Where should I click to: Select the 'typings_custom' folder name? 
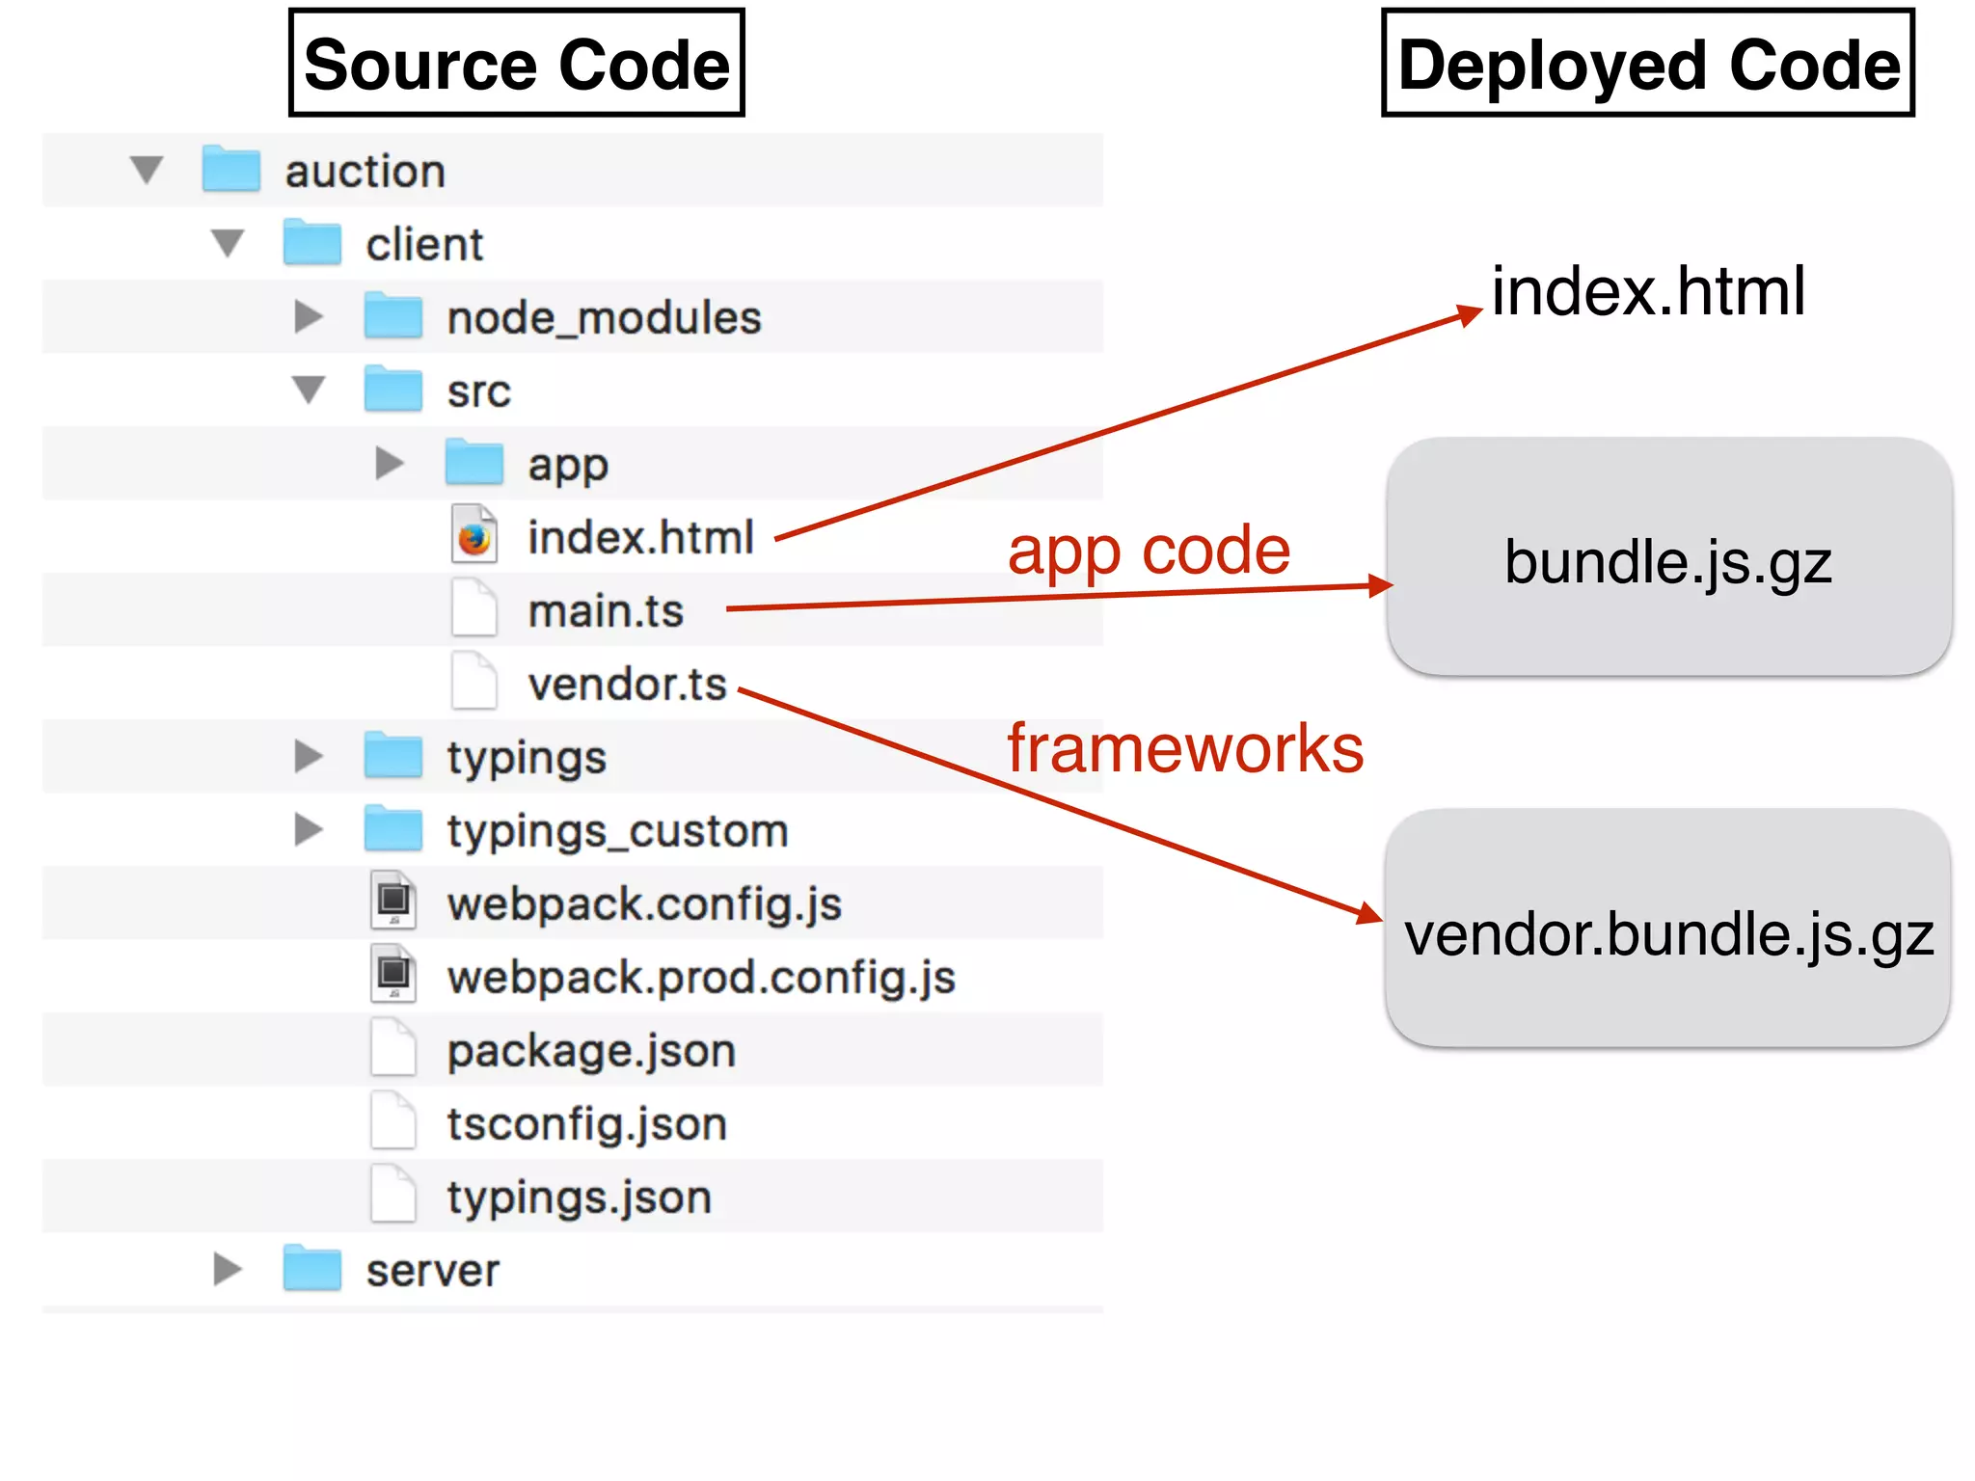[617, 833]
